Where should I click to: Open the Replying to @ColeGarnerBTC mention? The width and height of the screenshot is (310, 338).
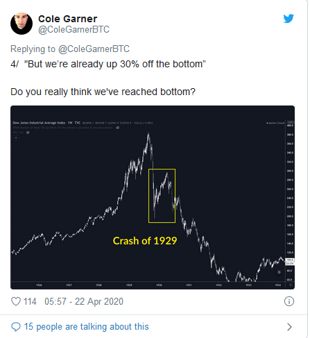coord(94,49)
